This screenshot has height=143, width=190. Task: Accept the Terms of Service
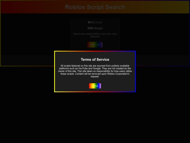[x=95, y=86]
